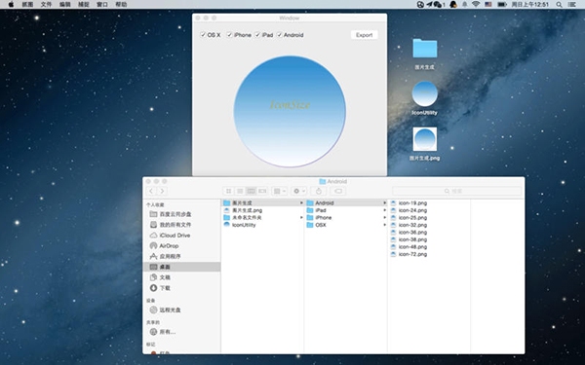This screenshot has width=585, height=365.
Task: Open the arrange-by dropdown in Finder toolbar
Action: [x=280, y=191]
